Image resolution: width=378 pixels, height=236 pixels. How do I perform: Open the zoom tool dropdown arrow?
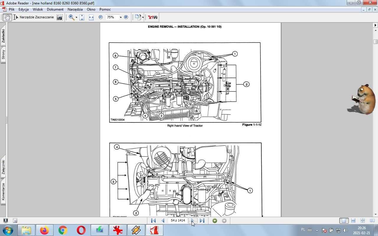[76, 17]
